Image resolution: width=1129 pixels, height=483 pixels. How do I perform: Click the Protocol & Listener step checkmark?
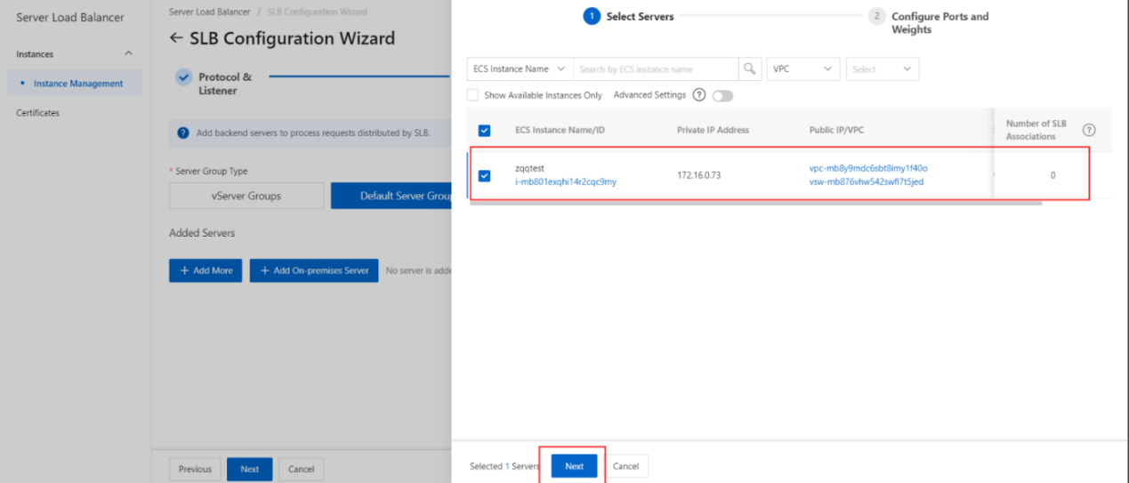point(184,77)
